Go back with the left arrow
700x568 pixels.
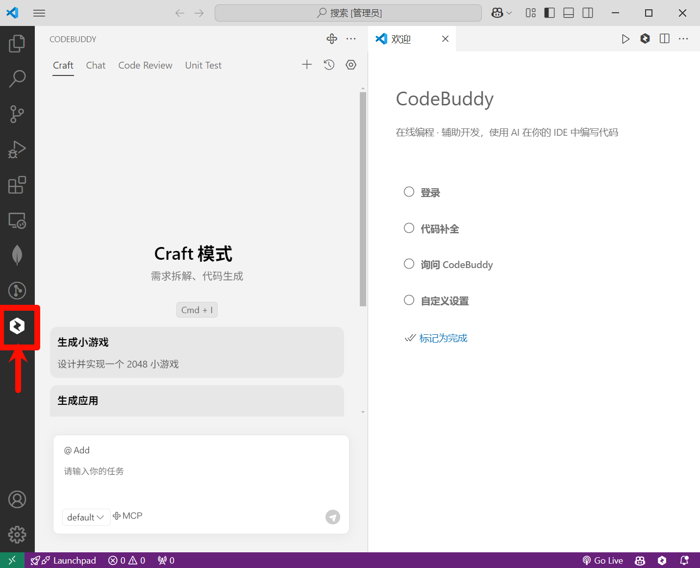(x=180, y=13)
